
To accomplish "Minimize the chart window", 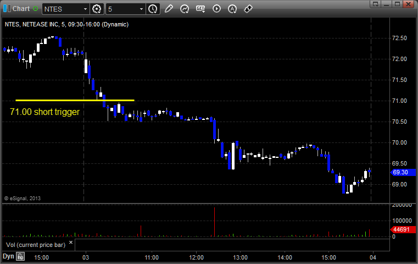I will pos(387,4).
